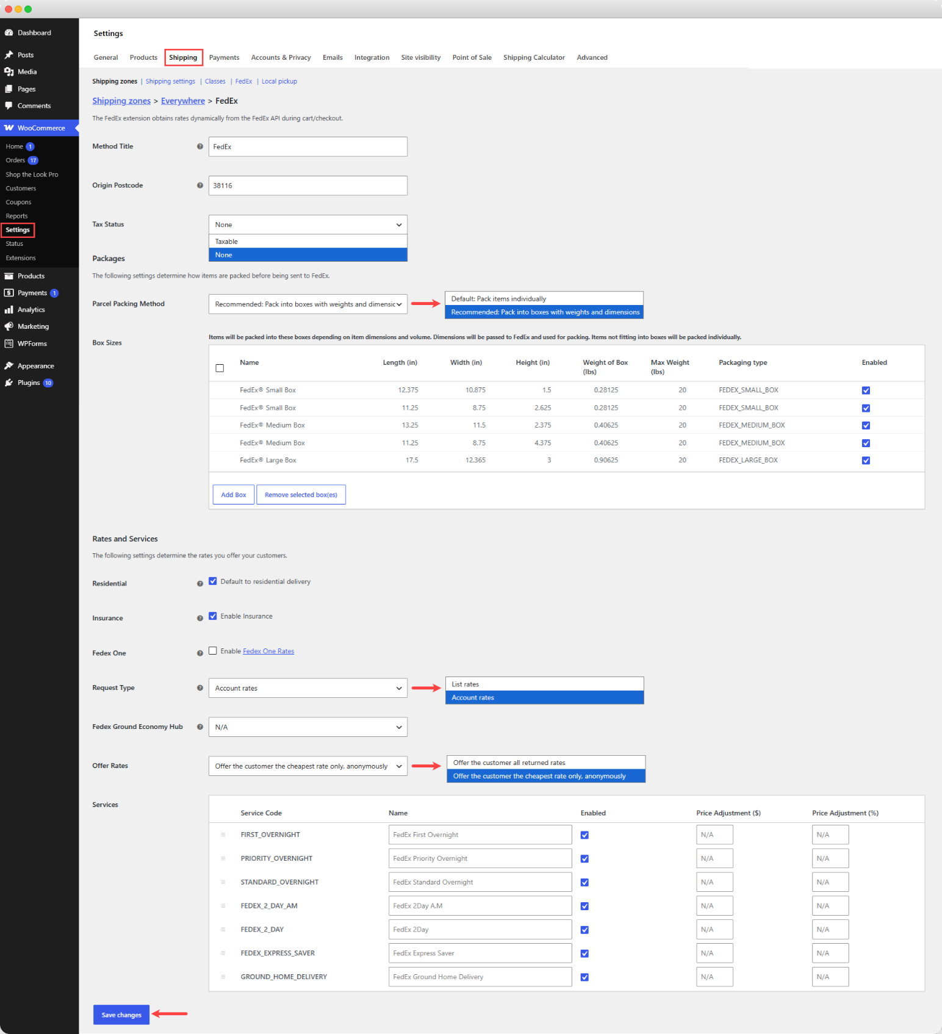Click the Plugins plug icon
This screenshot has width=942, height=1034.
tap(9, 383)
